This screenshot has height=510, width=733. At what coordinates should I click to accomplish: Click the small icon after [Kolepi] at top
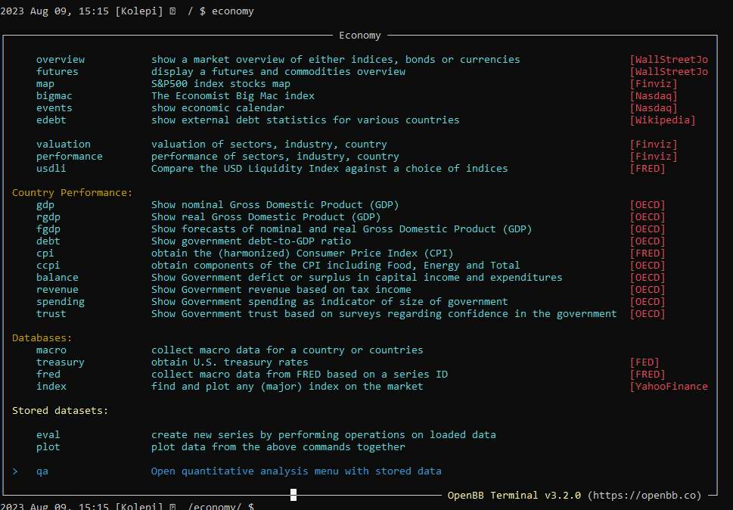[x=172, y=11]
